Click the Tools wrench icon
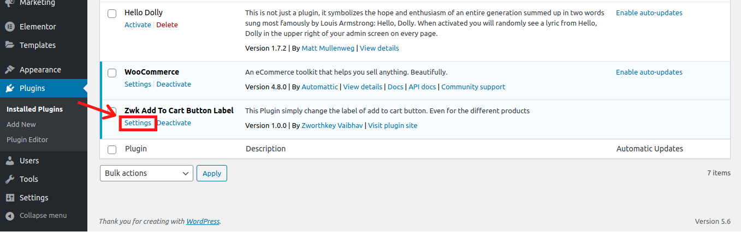Viewport: 741px width, 232px height. (9, 179)
